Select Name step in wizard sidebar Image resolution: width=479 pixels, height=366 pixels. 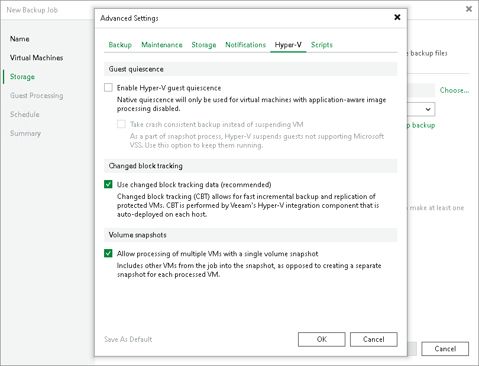pyautogui.click(x=20, y=39)
